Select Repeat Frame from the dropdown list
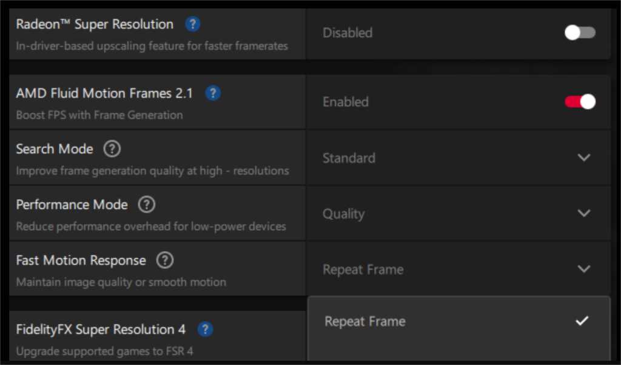This screenshot has height=365, width=621. point(365,321)
